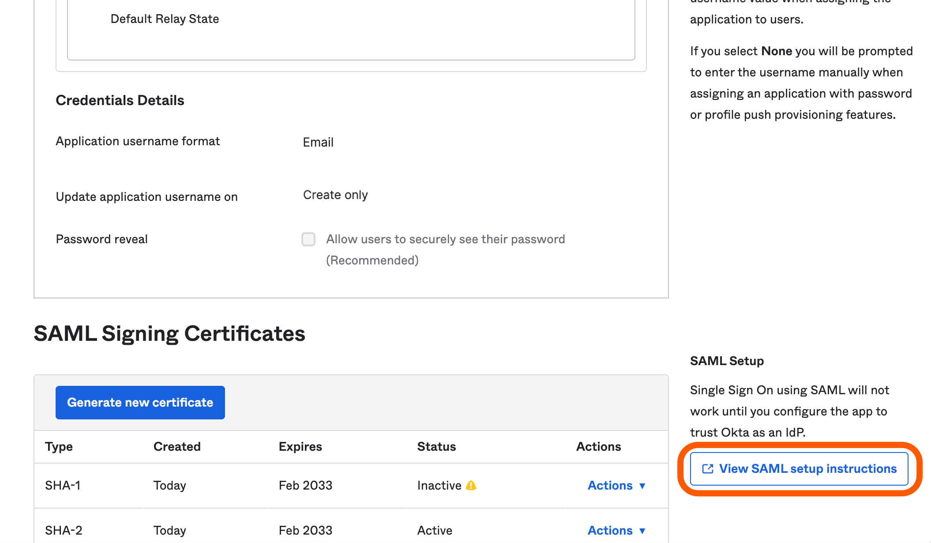Click the Active status label for SHA-2

[434, 530]
